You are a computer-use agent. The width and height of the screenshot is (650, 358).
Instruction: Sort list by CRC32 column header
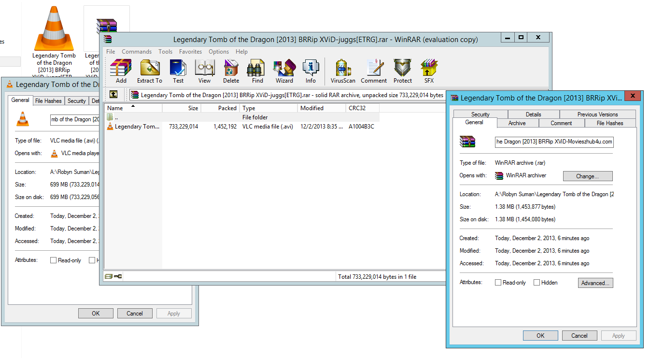coord(363,108)
